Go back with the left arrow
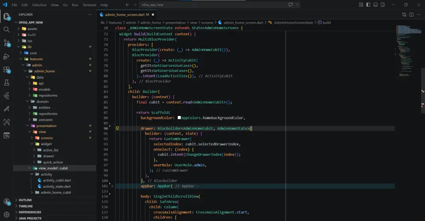Viewport: 425px width, 221px height. 127,5
